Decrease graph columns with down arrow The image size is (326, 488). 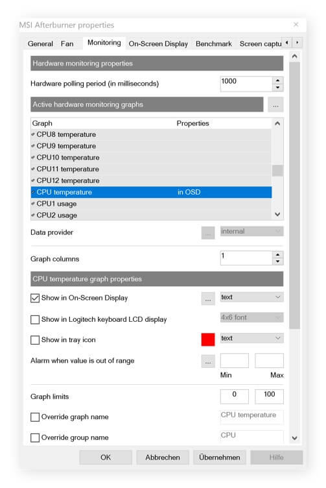click(277, 262)
